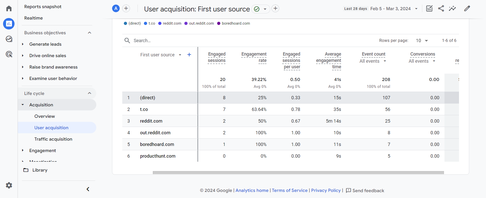Collapse the Business objectives section
Image resolution: width=486 pixels, height=198 pixels.
tap(89, 33)
